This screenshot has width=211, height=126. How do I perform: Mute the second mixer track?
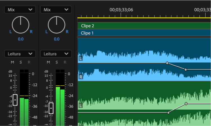48,62
